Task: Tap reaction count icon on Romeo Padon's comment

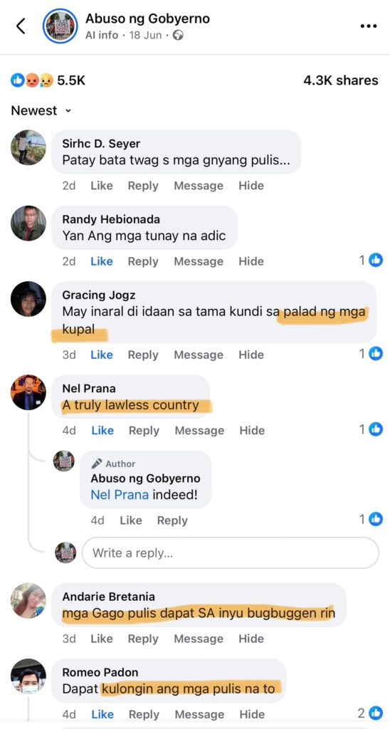Action: [x=376, y=713]
